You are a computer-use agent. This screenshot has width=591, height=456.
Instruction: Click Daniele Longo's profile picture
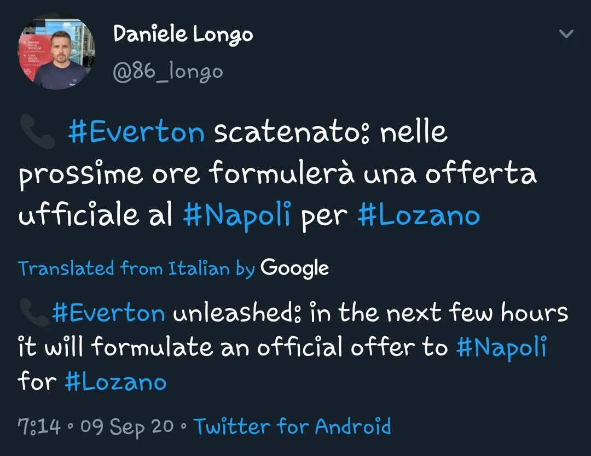(x=57, y=52)
